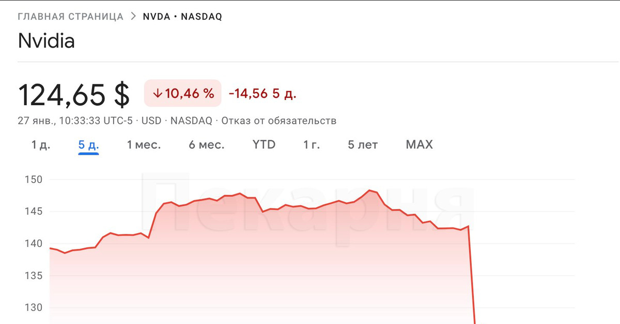Select the 5 д. time range tab
Viewport: 620px width, 324px height.
tap(88, 145)
